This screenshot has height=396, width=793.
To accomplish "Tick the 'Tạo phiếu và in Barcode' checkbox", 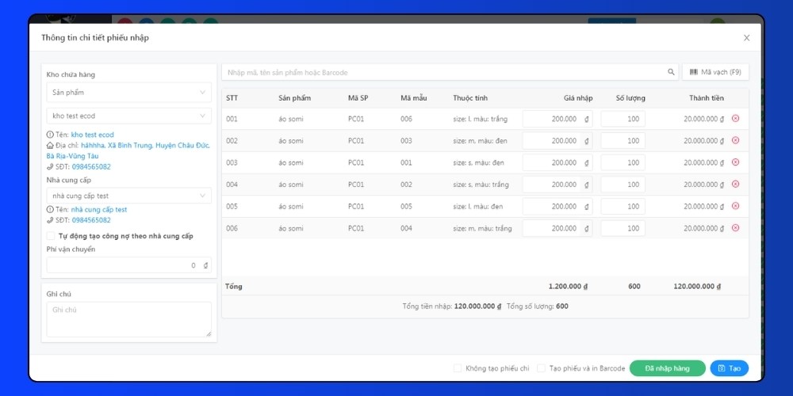I will 541,368.
